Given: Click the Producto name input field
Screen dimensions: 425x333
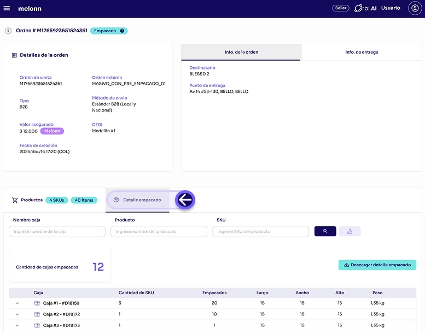Looking at the screenshot, I should (159, 231).
